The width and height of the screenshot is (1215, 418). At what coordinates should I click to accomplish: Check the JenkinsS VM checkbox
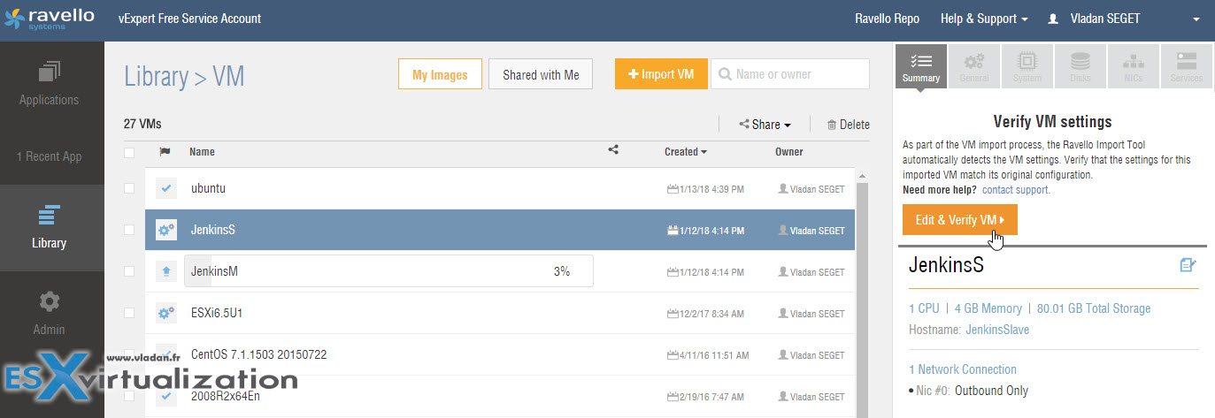(129, 230)
